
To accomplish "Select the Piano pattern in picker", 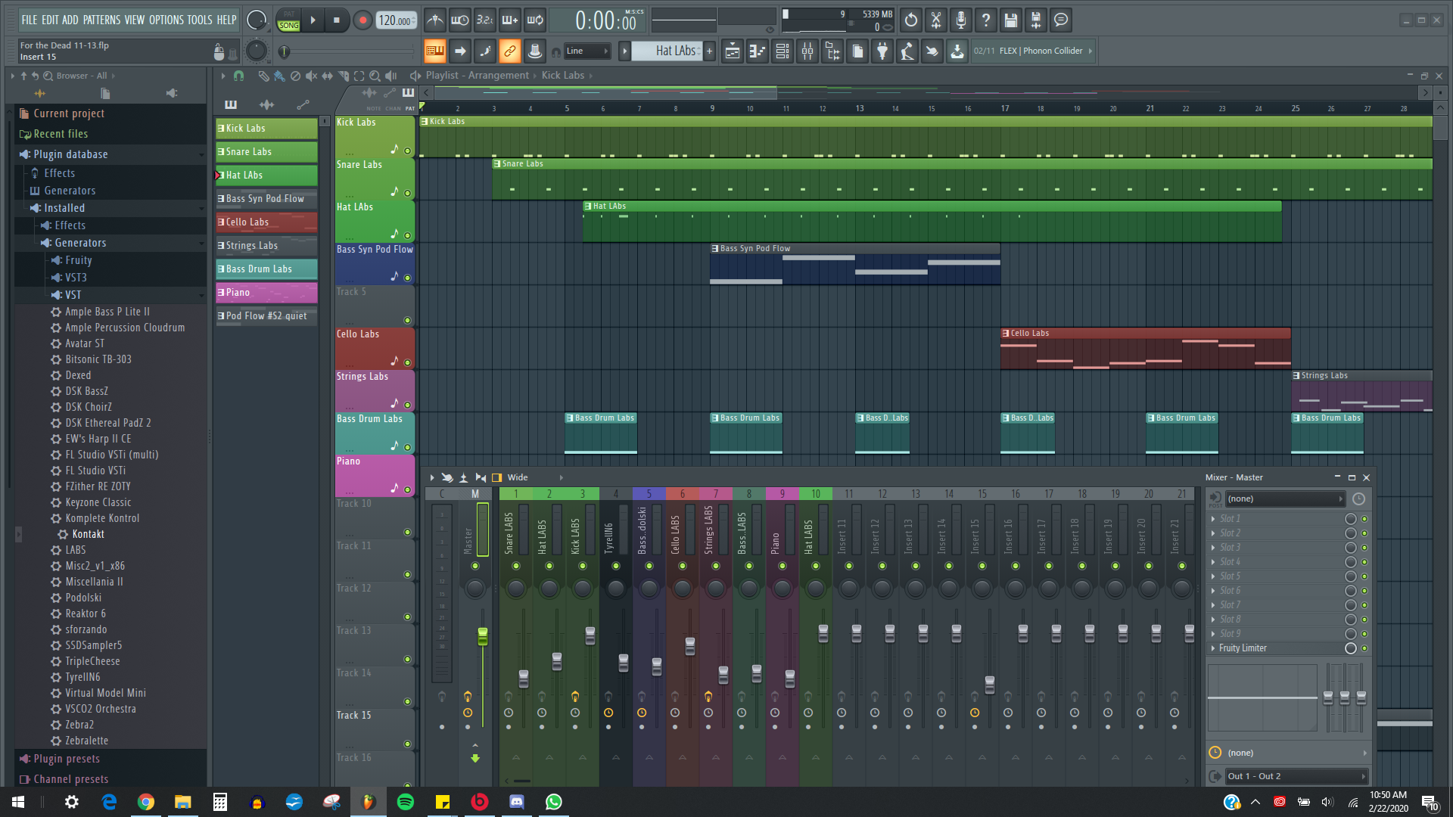I will point(266,293).
